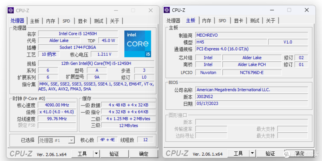322x161 pixels.
Task: Open 测试 tab in the left window
Action: 98,21
